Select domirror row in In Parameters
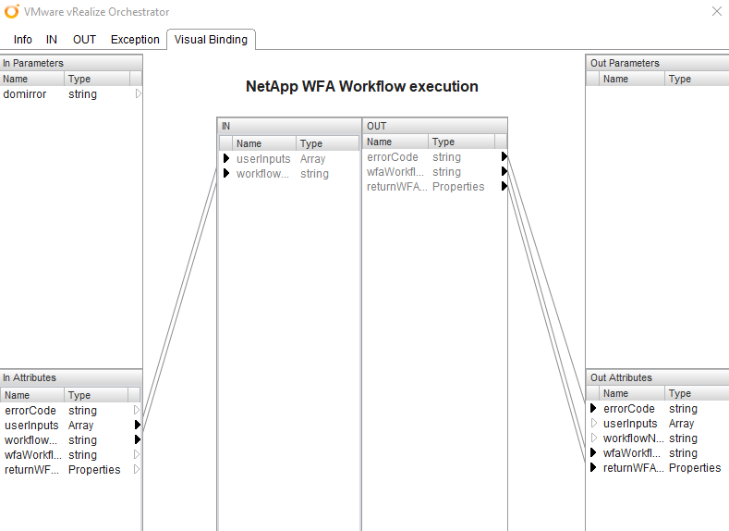729x531 pixels. click(70, 94)
